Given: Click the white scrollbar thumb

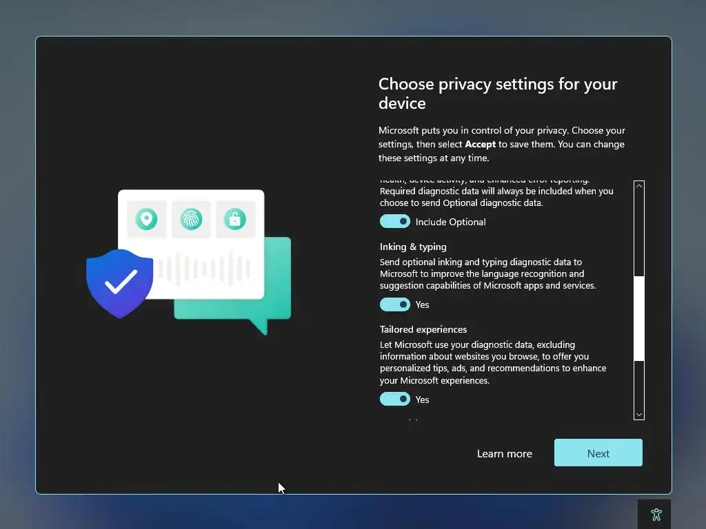Looking at the screenshot, I should 639,318.
